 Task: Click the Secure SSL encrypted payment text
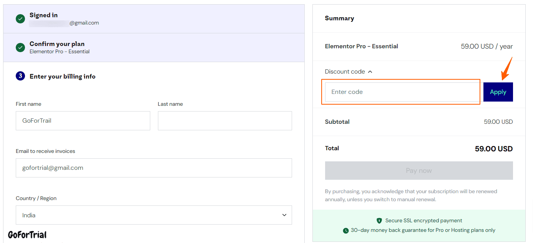tap(424, 221)
